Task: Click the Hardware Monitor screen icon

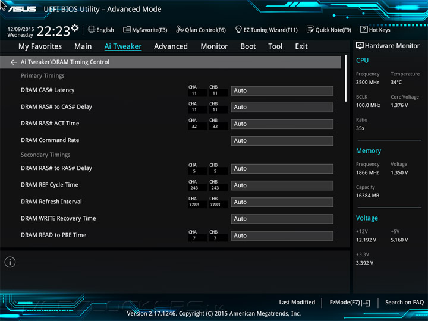Action: [360, 46]
